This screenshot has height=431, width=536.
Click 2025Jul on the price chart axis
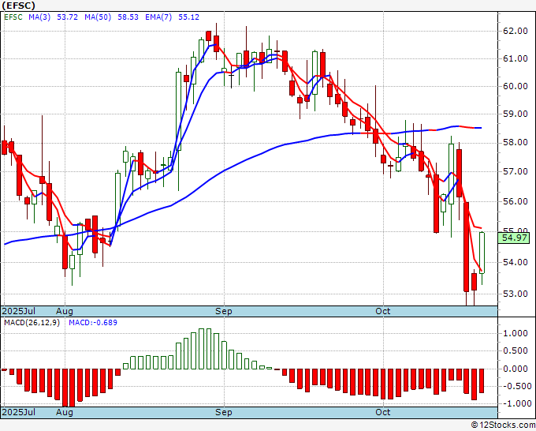pos(18,311)
